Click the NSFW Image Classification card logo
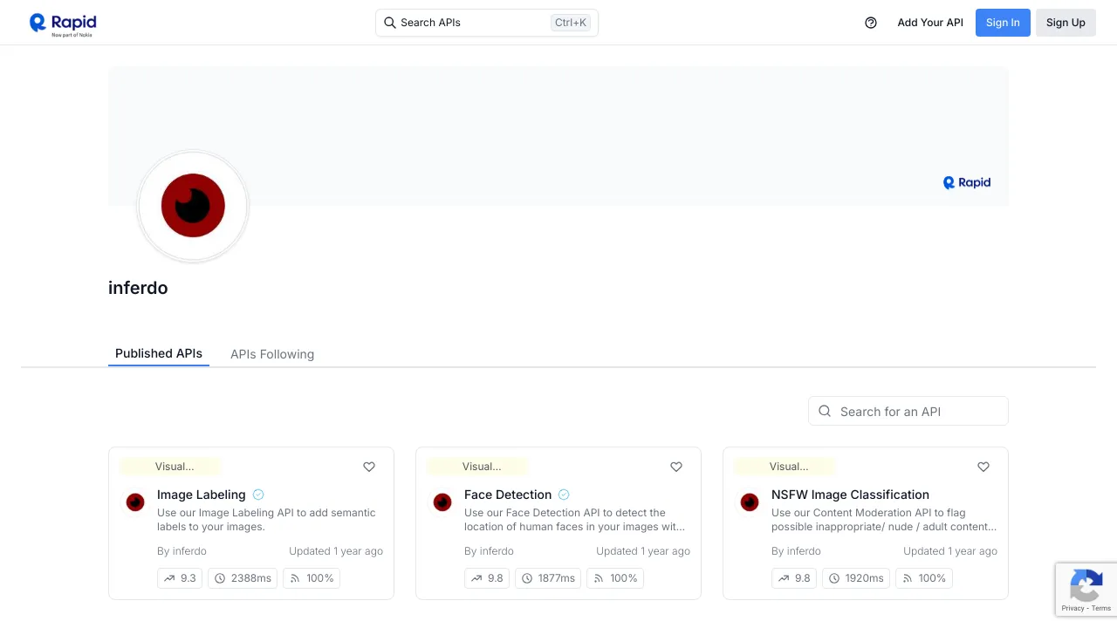Image resolution: width=1117 pixels, height=628 pixels. tap(750, 502)
